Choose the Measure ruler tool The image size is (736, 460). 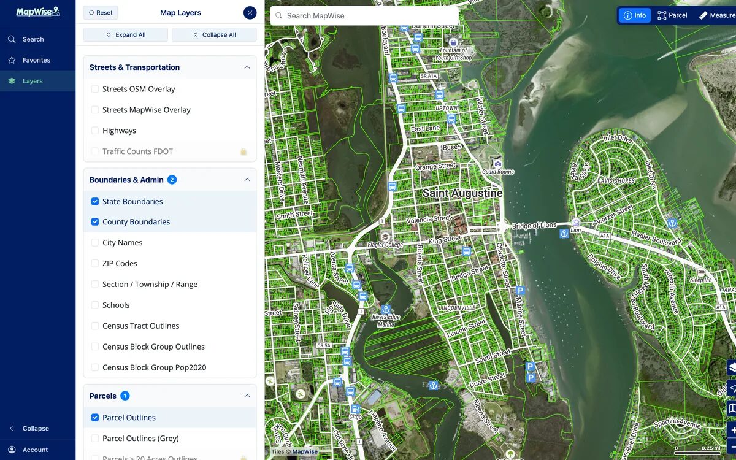pyautogui.click(x=716, y=15)
